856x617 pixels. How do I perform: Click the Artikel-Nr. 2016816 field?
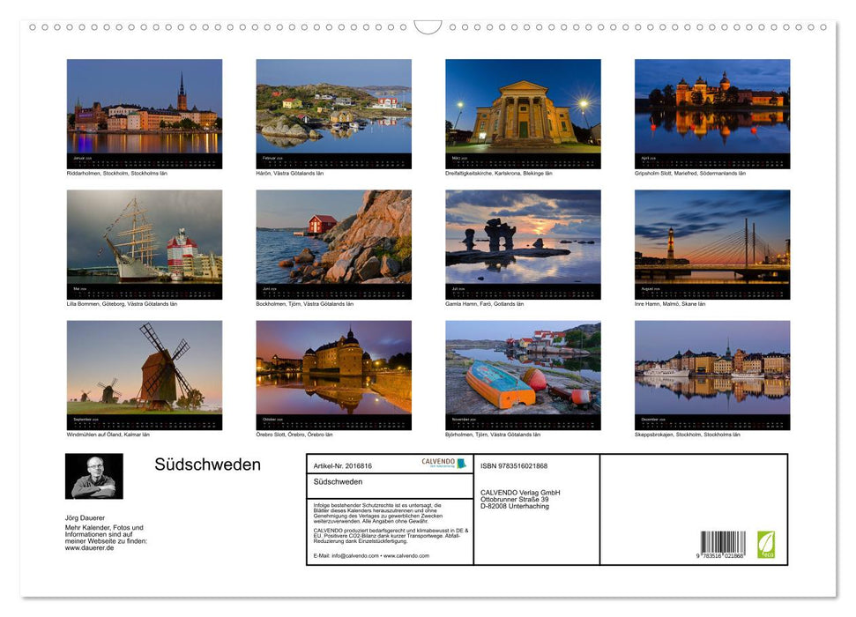tap(342, 465)
